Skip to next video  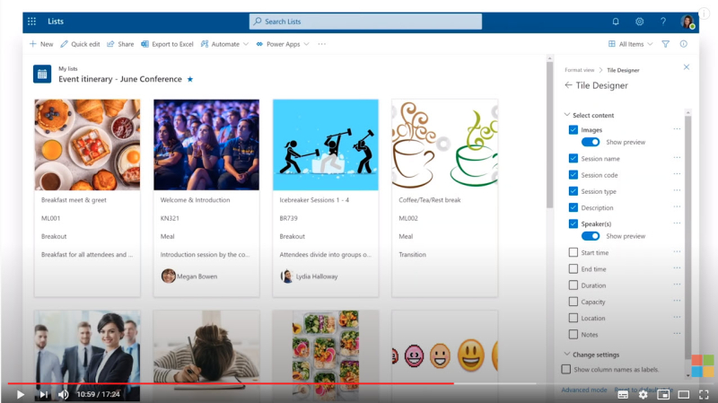tap(43, 394)
